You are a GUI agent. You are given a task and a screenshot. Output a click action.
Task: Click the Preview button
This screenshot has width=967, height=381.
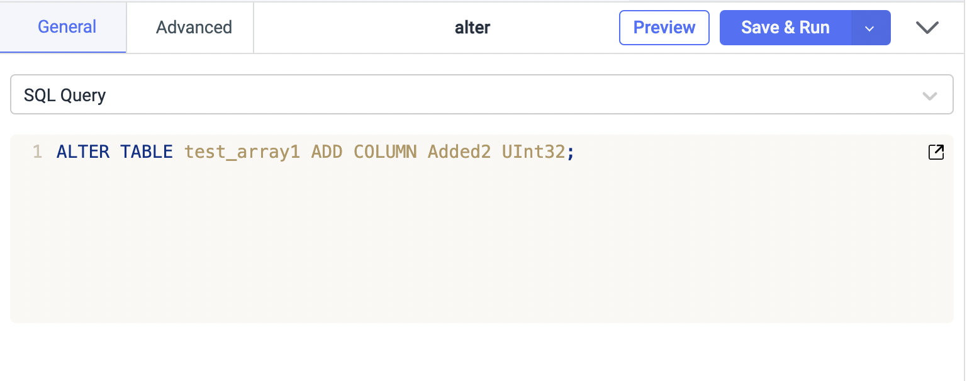click(x=664, y=28)
